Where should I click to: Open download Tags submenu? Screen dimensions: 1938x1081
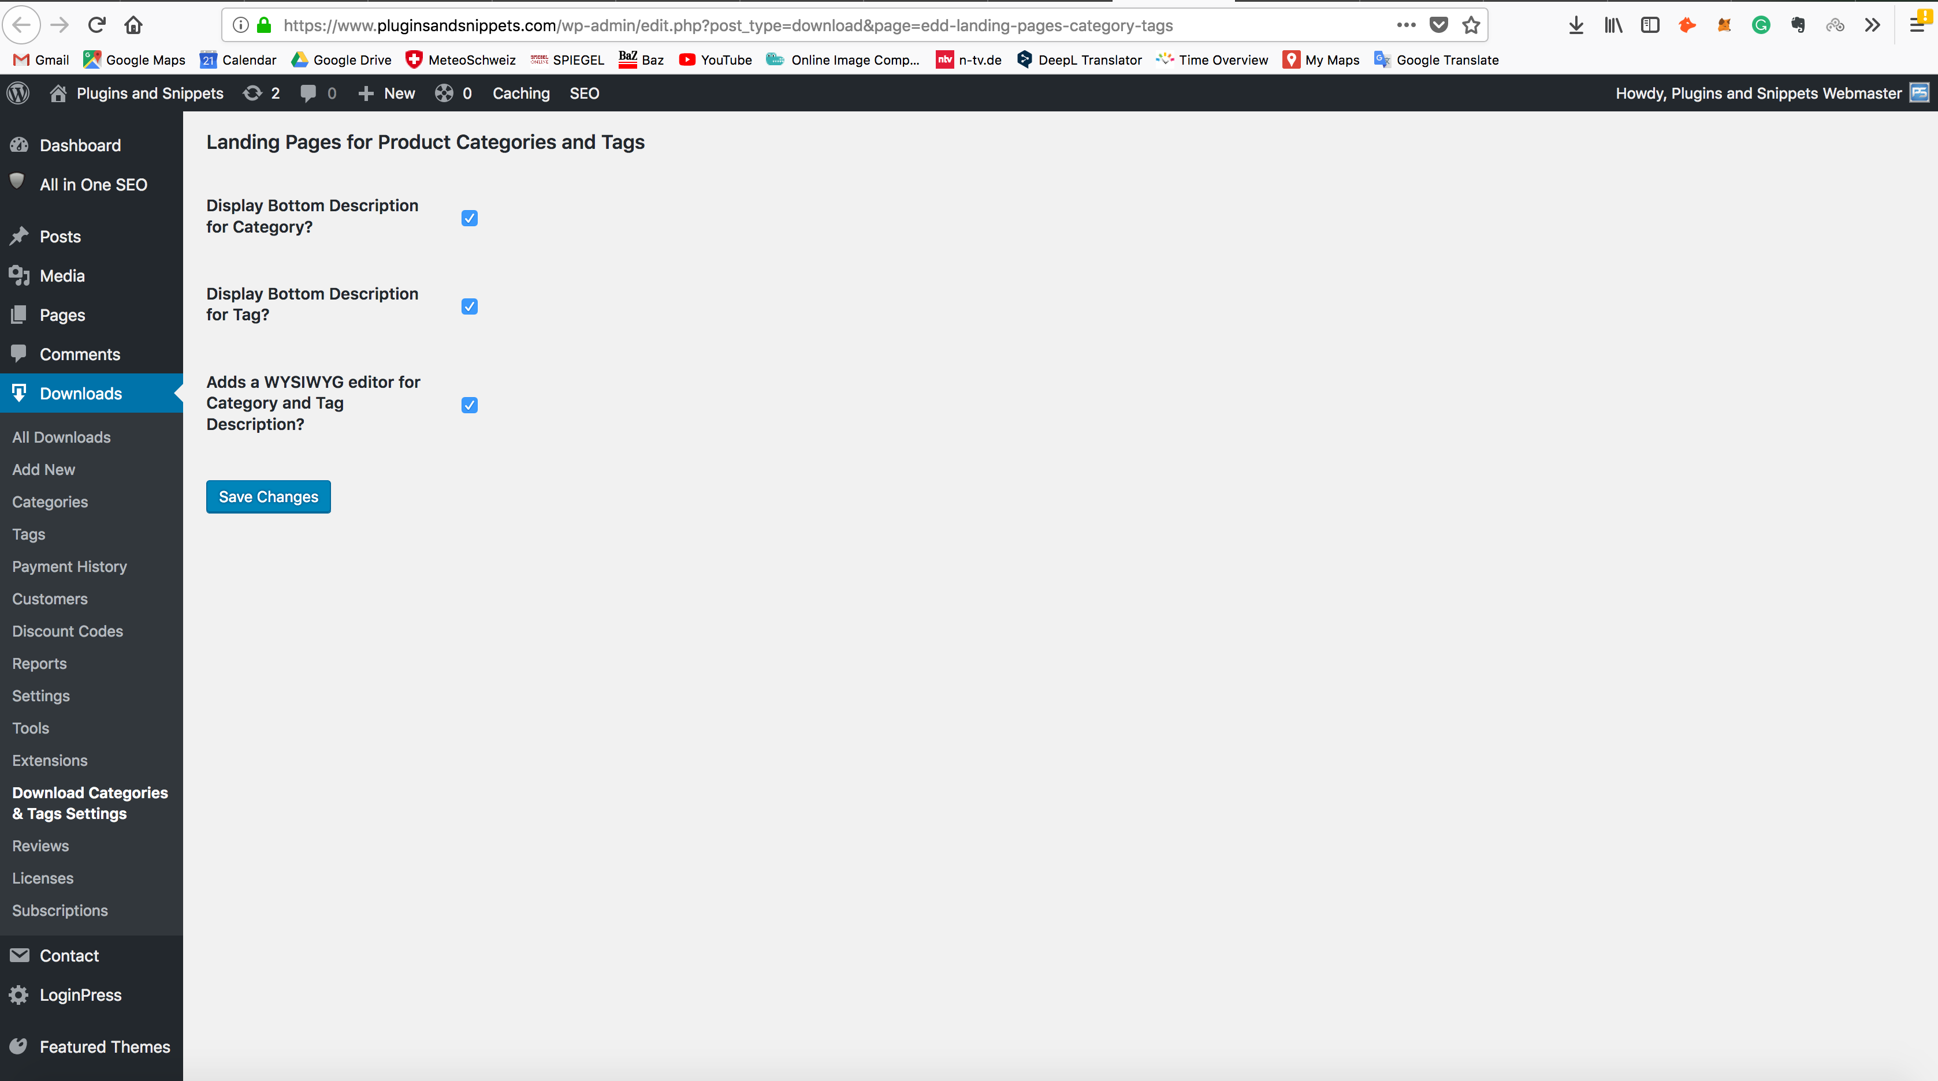(28, 534)
